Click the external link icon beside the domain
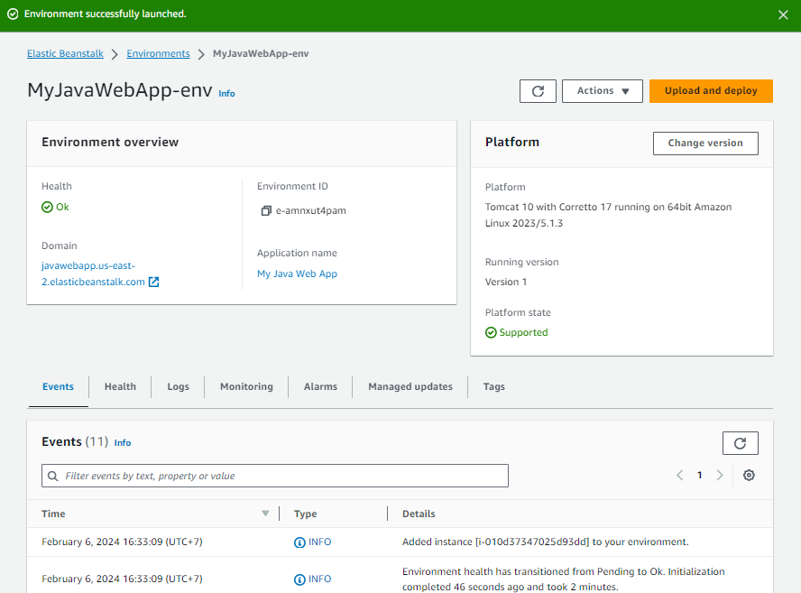This screenshot has height=593, width=801. pyautogui.click(x=153, y=282)
